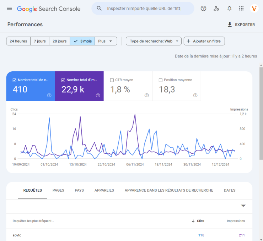Open the help question mark icon
Image resolution: width=263 pixels, height=241 pixels.
203,9
